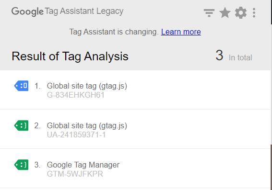Click the Result of Tag Analysis heading
The height and width of the screenshot is (190, 272).
coord(70,56)
